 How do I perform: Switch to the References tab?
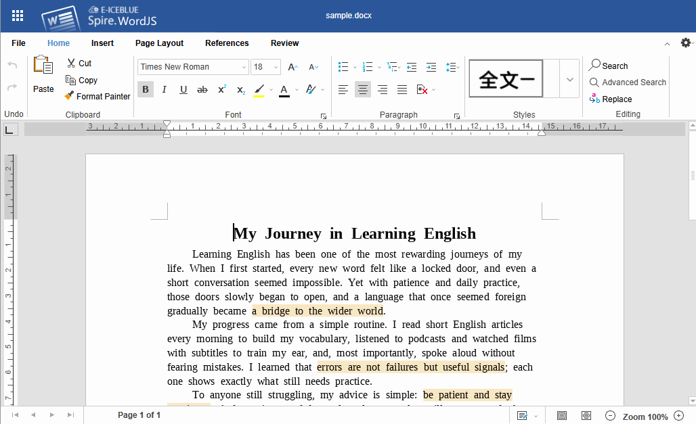(x=227, y=43)
